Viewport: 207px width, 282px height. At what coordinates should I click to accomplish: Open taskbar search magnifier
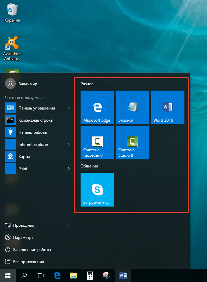click(24, 275)
